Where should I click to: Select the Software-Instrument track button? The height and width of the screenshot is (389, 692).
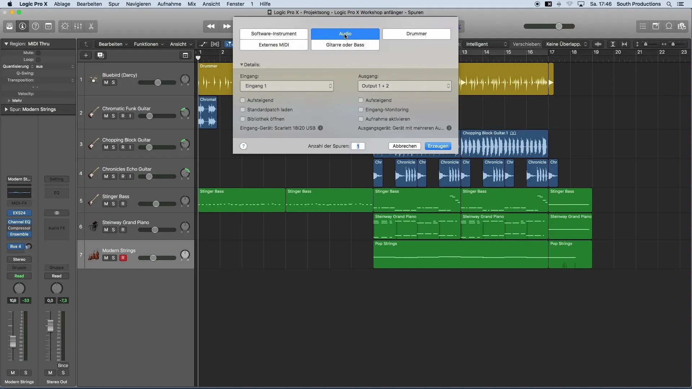274,33
